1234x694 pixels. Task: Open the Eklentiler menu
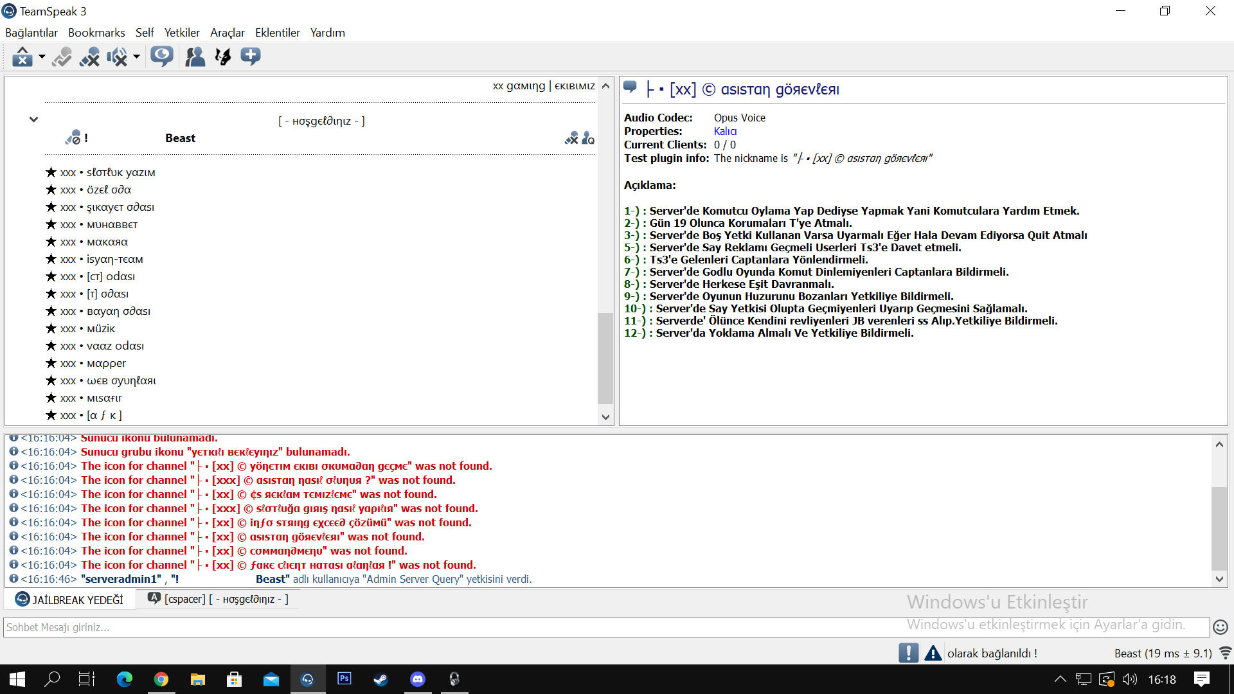pyautogui.click(x=278, y=33)
